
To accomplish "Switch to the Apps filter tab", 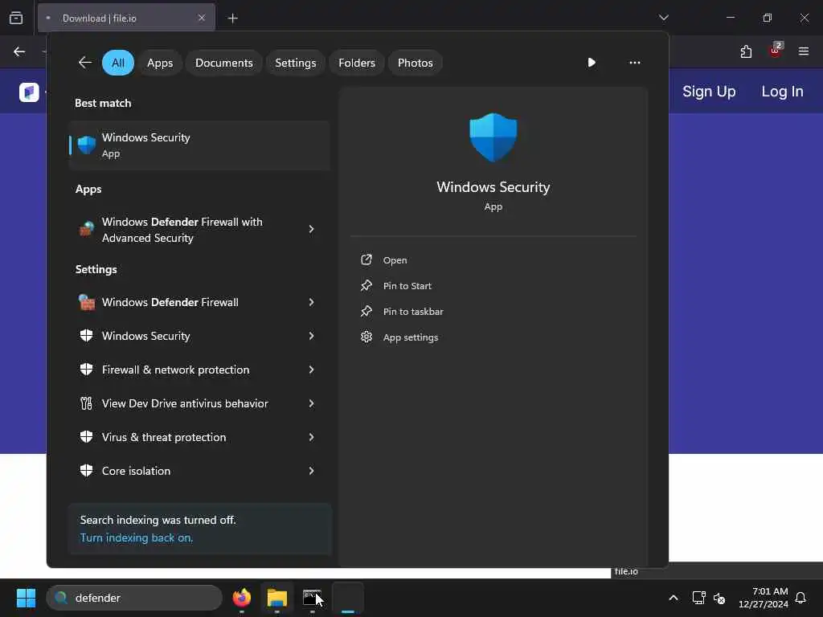I will click(x=160, y=63).
